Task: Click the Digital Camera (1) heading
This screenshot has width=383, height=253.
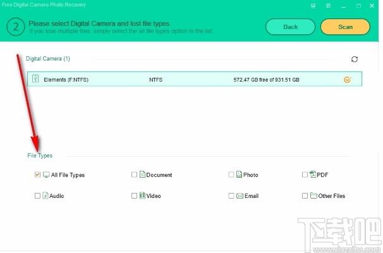Action: click(x=48, y=59)
